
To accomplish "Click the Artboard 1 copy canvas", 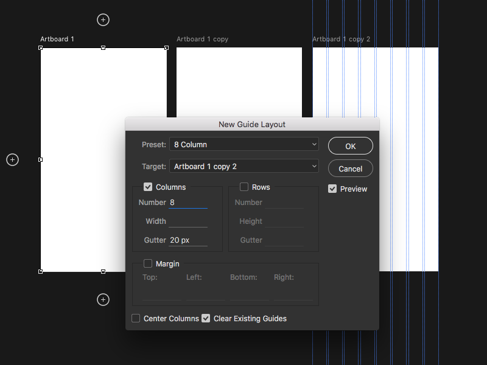I will click(x=239, y=82).
